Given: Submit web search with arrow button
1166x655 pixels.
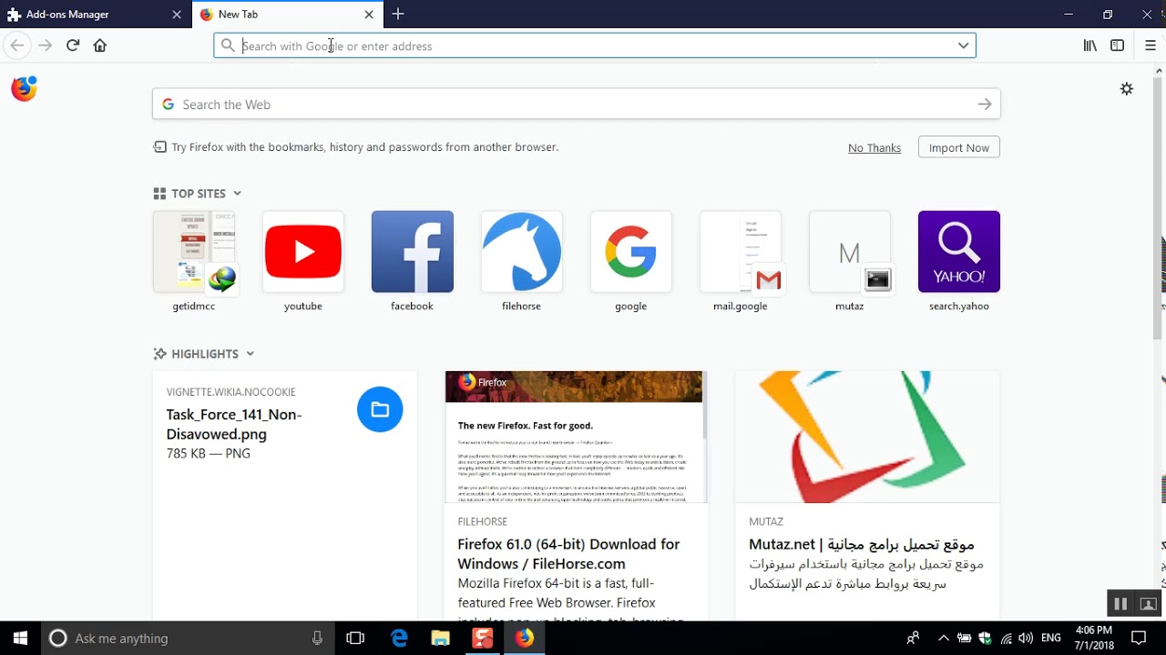Looking at the screenshot, I should point(985,105).
